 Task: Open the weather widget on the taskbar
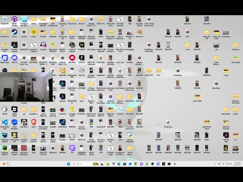tap(6, 164)
